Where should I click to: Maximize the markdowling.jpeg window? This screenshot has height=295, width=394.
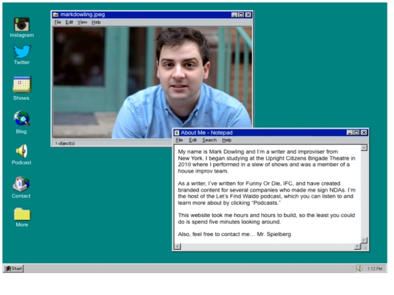click(241, 15)
